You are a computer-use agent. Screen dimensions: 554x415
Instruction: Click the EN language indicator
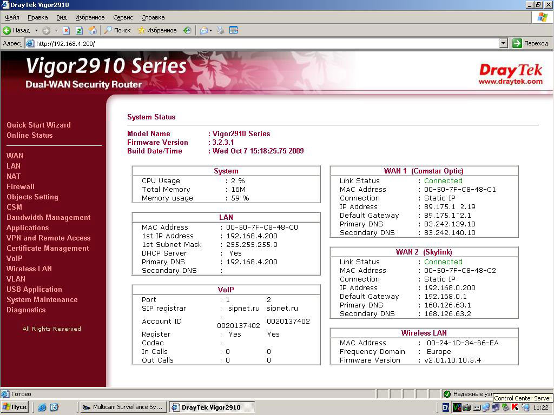click(x=446, y=407)
